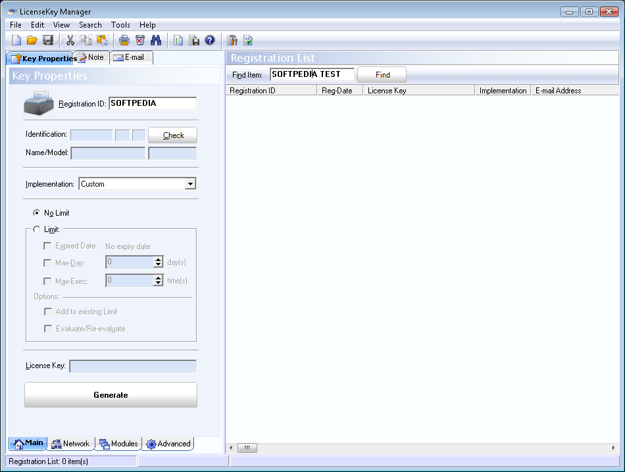The width and height of the screenshot is (625, 472).
Task: Click the License Key field
Action: click(x=133, y=366)
